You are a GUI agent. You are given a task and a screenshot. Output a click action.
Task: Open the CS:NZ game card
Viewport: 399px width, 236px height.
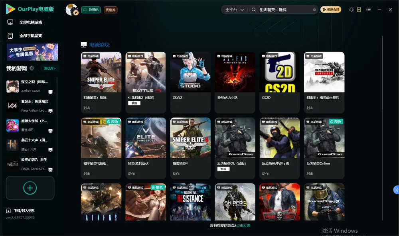click(190, 83)
